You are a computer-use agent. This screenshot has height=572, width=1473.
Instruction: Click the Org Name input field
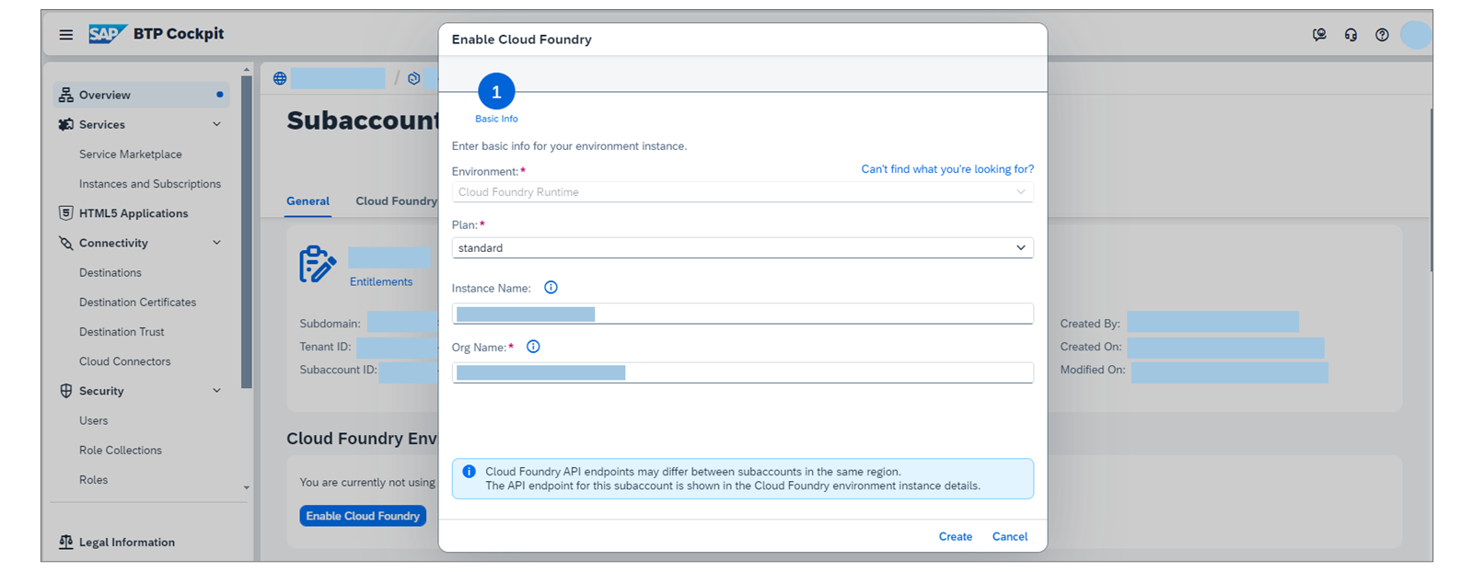[x=742, y=372]
